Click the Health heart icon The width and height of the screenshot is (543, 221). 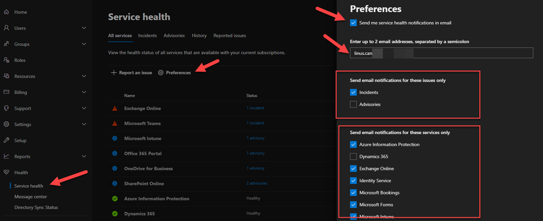7,173
